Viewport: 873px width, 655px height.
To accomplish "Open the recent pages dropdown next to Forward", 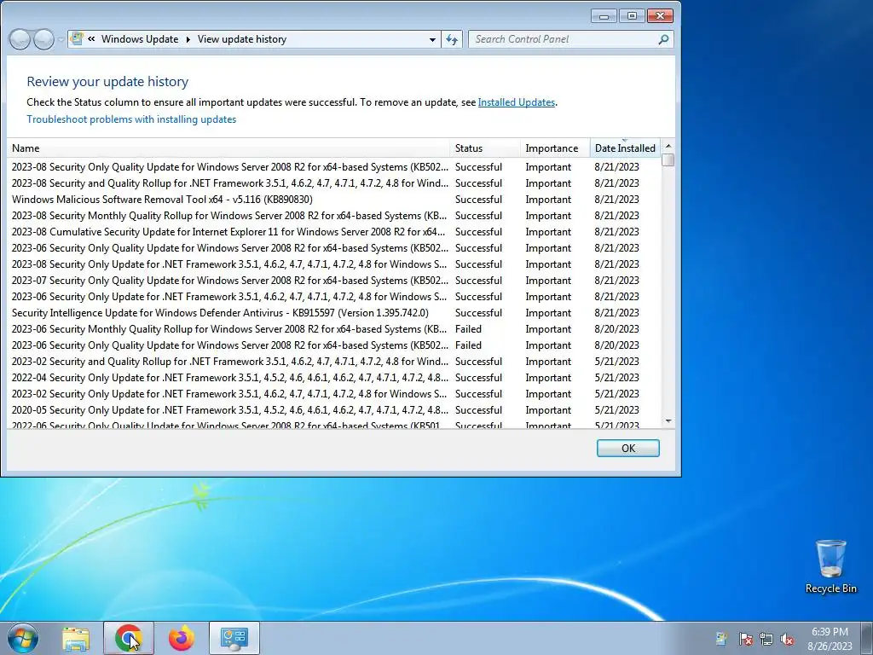I will [x=61, y=40].
